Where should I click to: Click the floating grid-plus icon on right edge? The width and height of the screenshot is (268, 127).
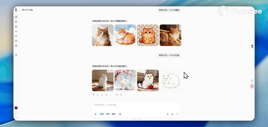252,81
